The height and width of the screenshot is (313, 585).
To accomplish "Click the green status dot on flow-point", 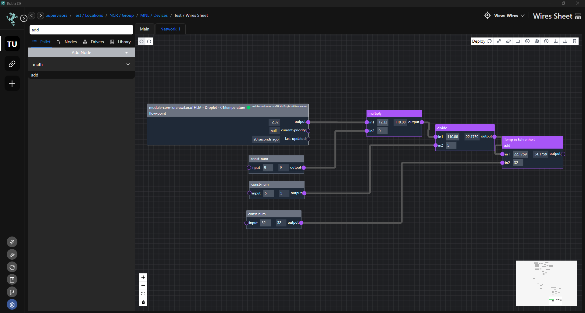I will [248, 108].
